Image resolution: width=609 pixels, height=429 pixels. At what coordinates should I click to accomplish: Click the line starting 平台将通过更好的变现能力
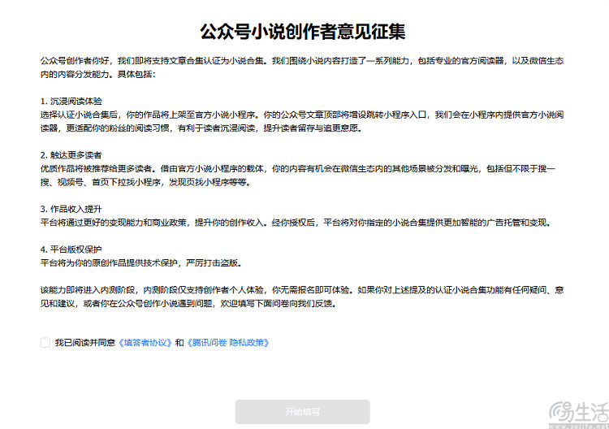(296, 223)
